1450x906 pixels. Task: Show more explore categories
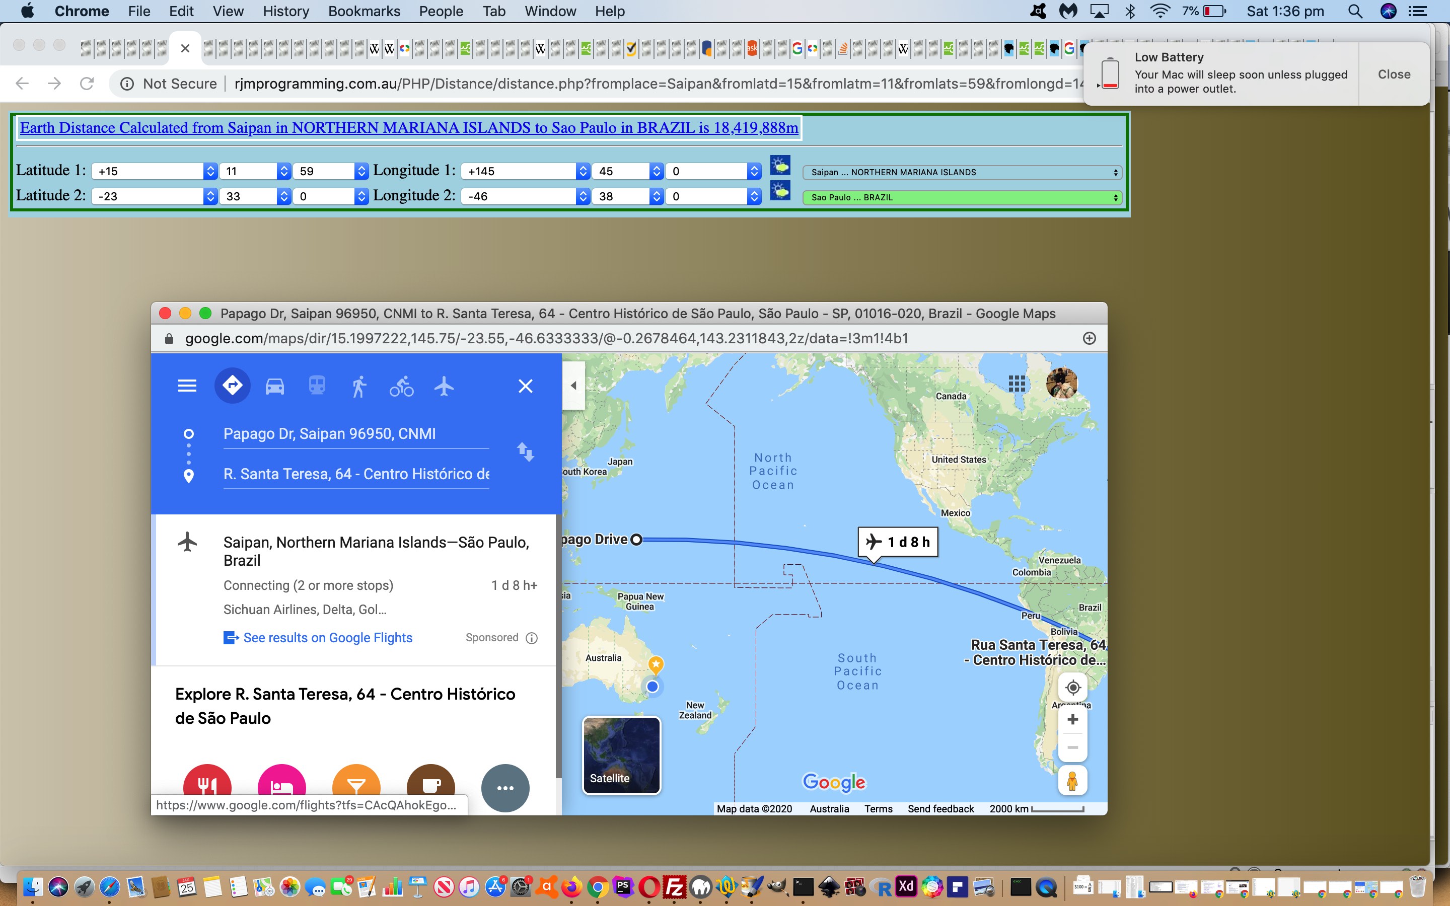(505, 788)
